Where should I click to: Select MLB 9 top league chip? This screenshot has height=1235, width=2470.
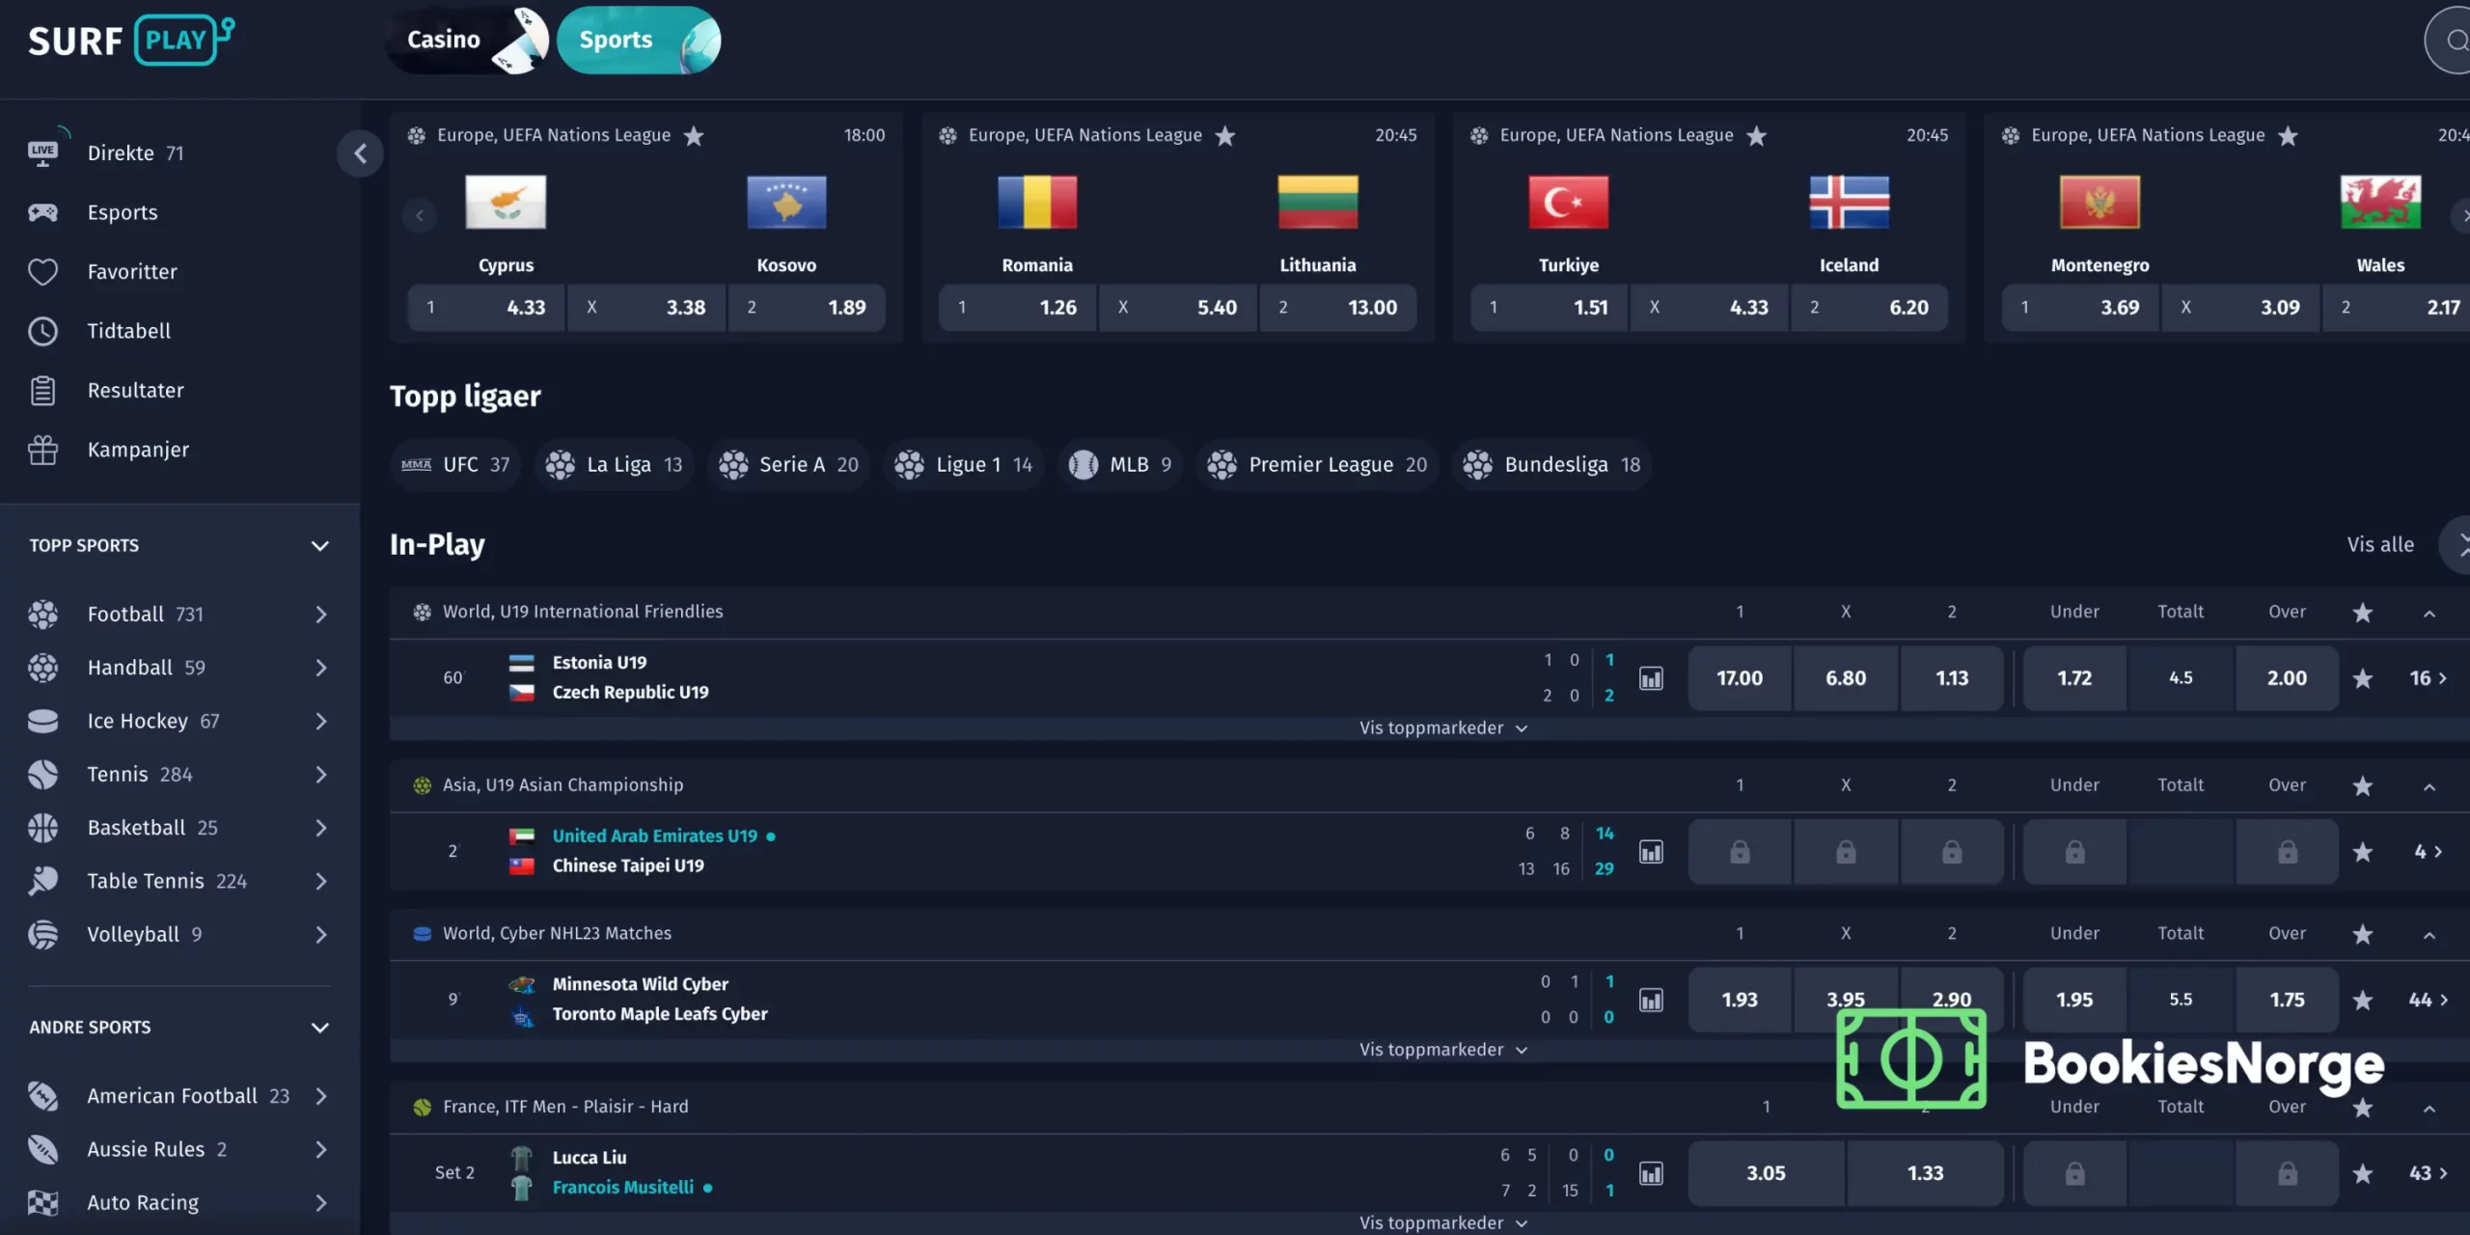click(1120, 465)
